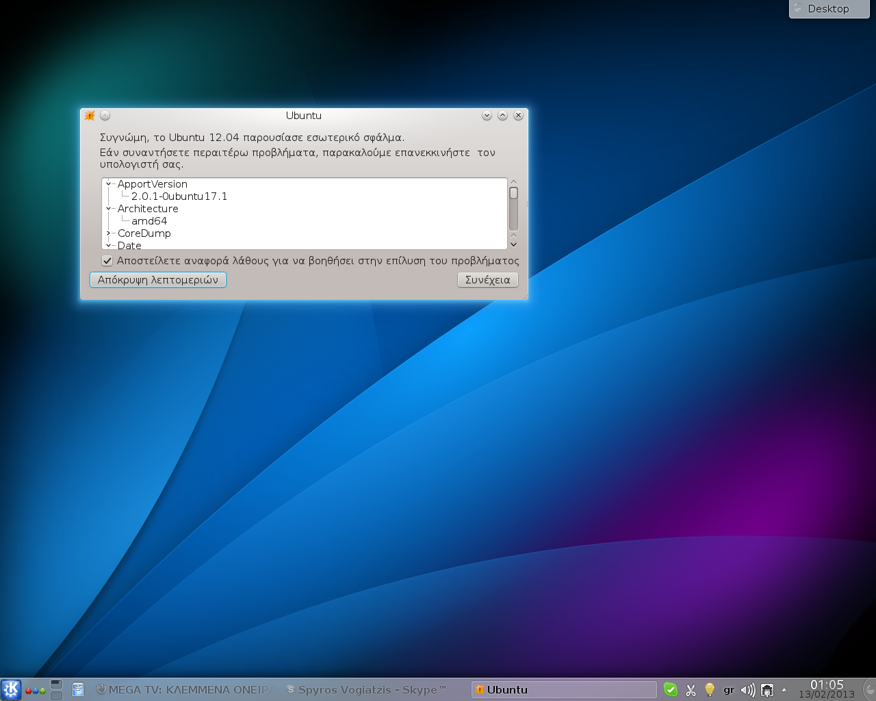
Task: Click the green checkmark tray icon
Action: pyautogui.click(x=671, y=690)
